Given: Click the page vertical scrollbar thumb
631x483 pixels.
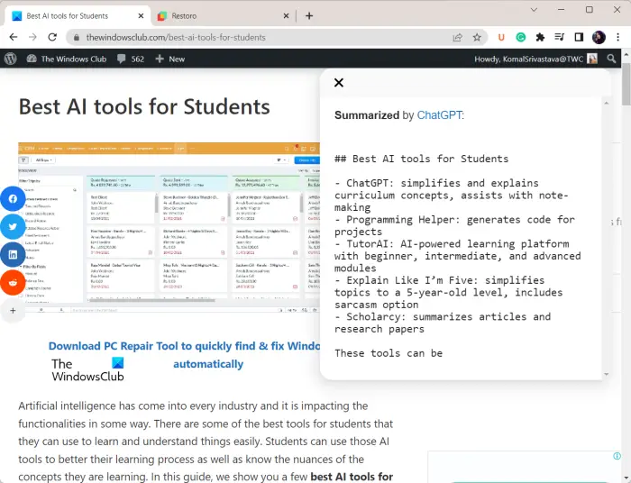Looking at the screenshot, I should [x=626, y=85].
